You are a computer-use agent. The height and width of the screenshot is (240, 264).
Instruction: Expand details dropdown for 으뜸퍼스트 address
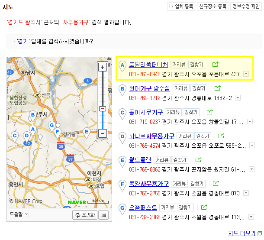[251, 217]
